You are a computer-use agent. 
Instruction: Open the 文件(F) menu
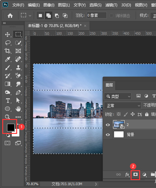coord(18,5)
